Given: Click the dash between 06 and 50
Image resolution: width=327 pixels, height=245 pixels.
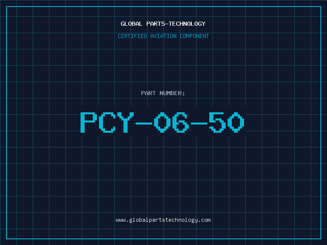Looking at the screenshot, I should coord(199,123).
